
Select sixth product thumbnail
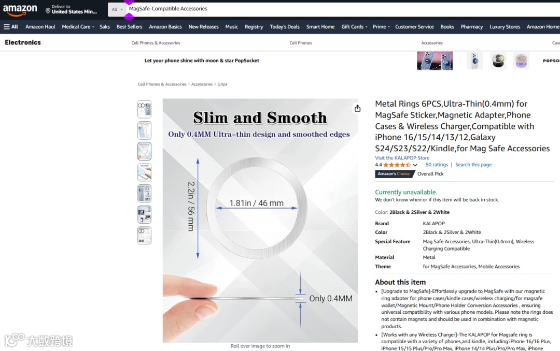(x=144, y=214)
